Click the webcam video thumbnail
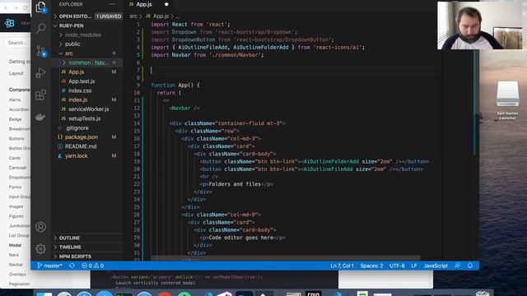 (480, 25)
